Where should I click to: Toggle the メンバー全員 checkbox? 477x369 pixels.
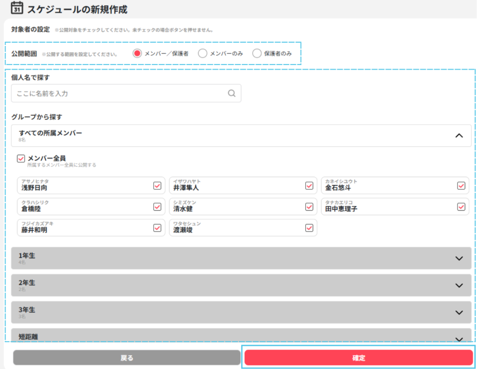tap(21, 159)
